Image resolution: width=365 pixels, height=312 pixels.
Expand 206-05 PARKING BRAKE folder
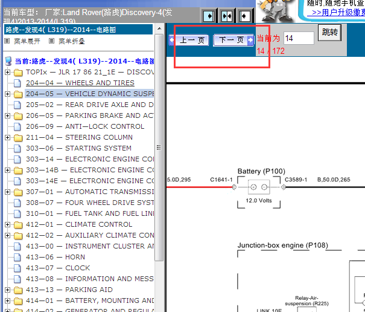7,115
